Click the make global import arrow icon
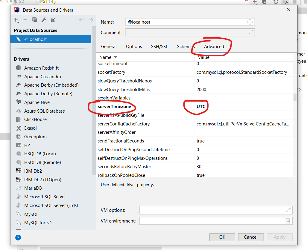 (53, 20)
